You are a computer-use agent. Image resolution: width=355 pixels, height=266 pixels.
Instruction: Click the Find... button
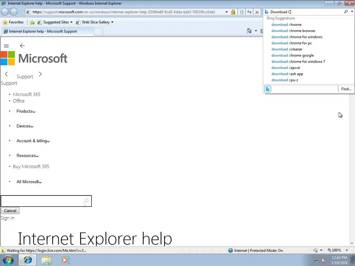click(346, 89)
